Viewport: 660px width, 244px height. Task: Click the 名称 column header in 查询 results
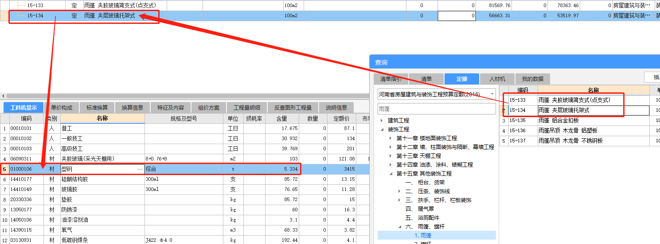[x=593, y=90]
